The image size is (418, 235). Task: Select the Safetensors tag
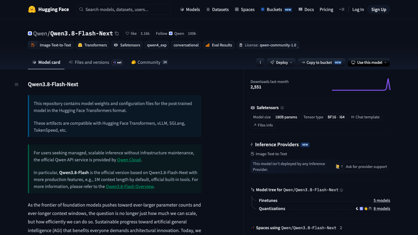pyautogui.click(x=127, y=45)
